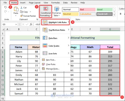The image size is (125, 101).
Task: Click the Total header cell
Action: coord(110,47)
